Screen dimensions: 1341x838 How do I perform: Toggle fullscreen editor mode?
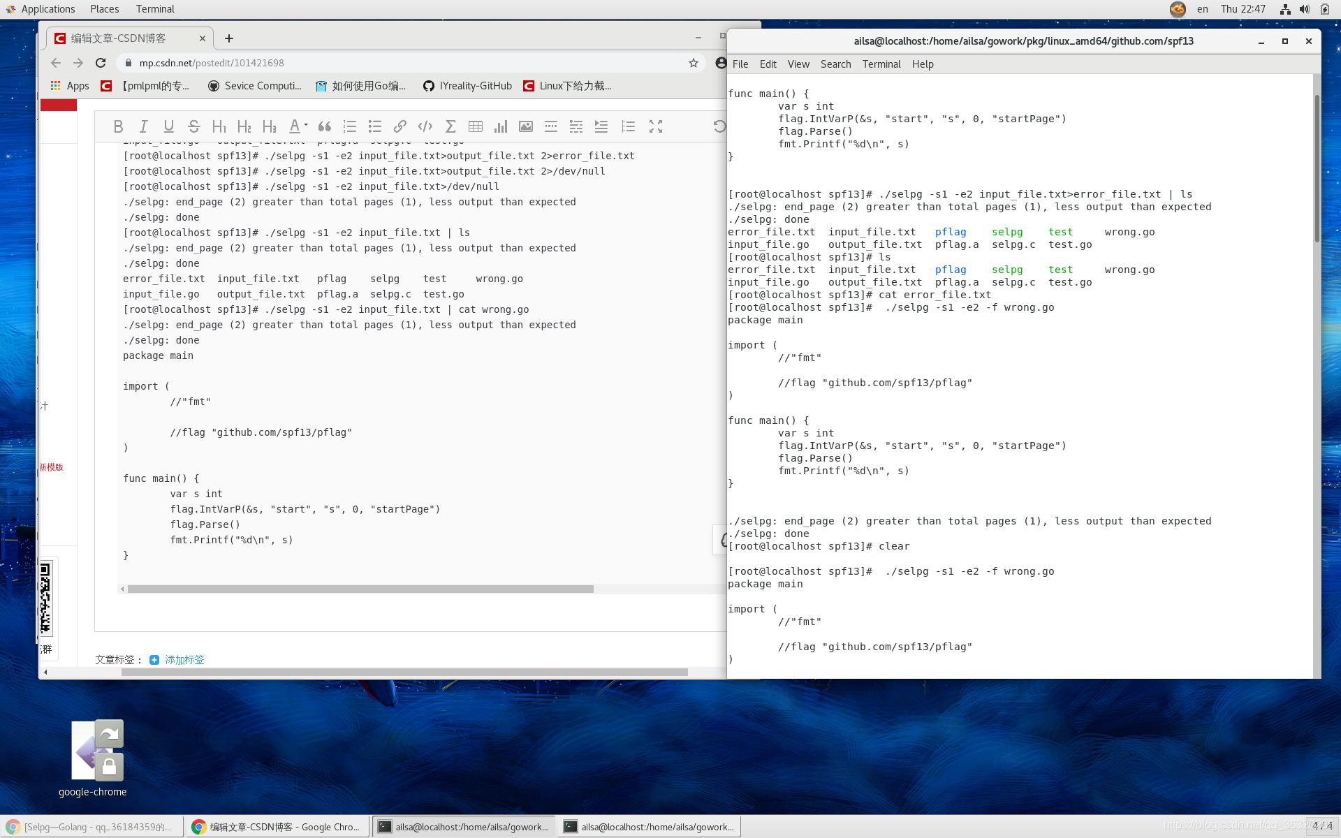tap(655, 126)
